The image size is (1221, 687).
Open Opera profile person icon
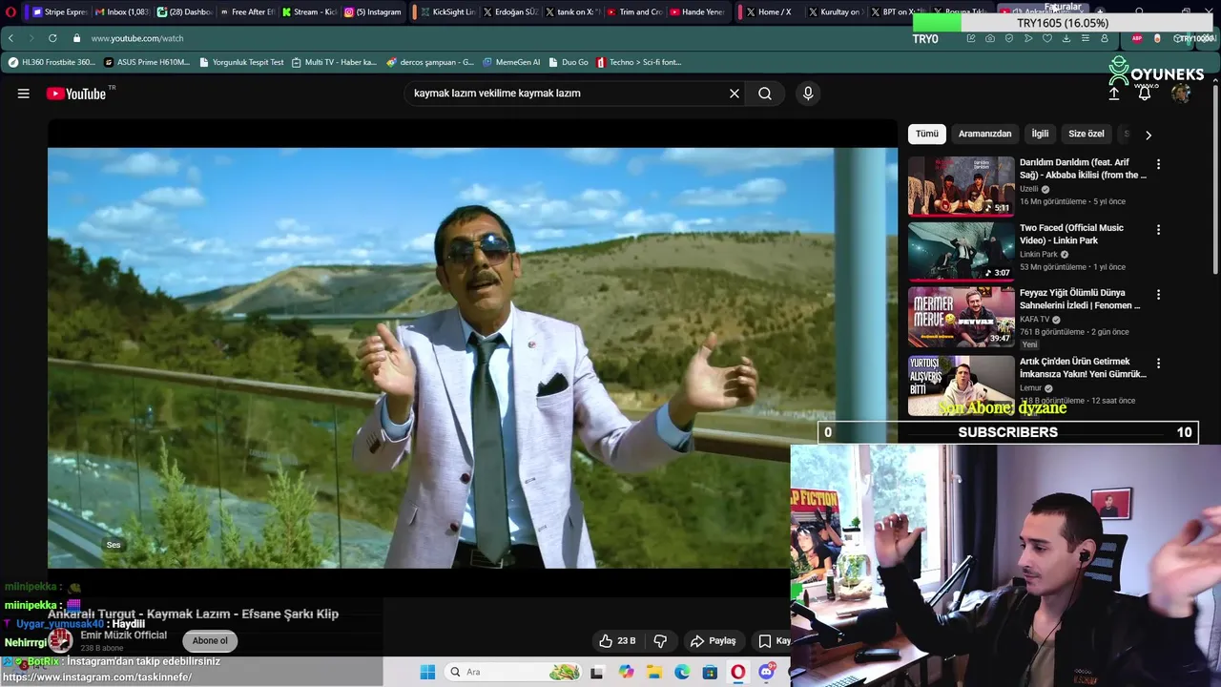1105,38
